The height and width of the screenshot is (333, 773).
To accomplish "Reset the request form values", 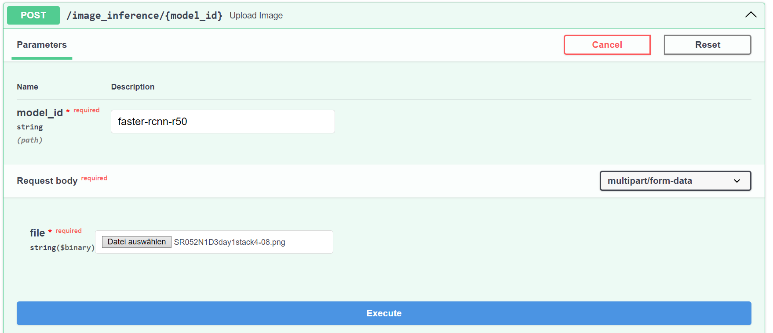I will [x=707, y=45].
